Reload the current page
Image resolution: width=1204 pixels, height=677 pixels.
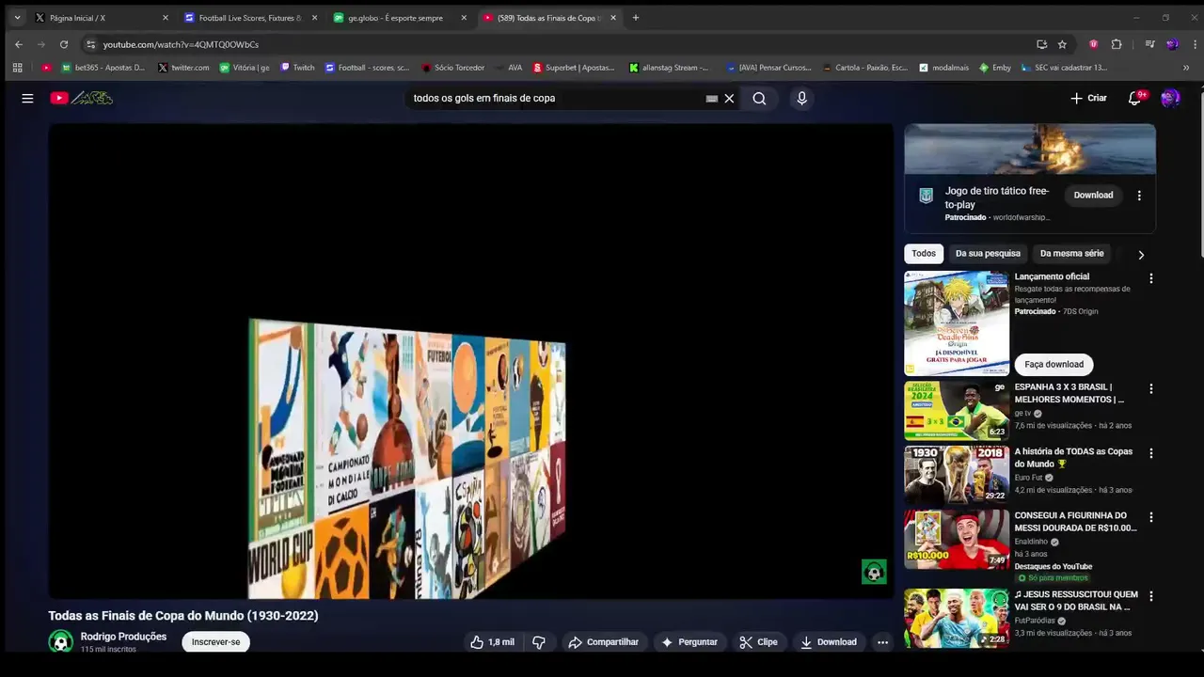[x=64, y=44]
